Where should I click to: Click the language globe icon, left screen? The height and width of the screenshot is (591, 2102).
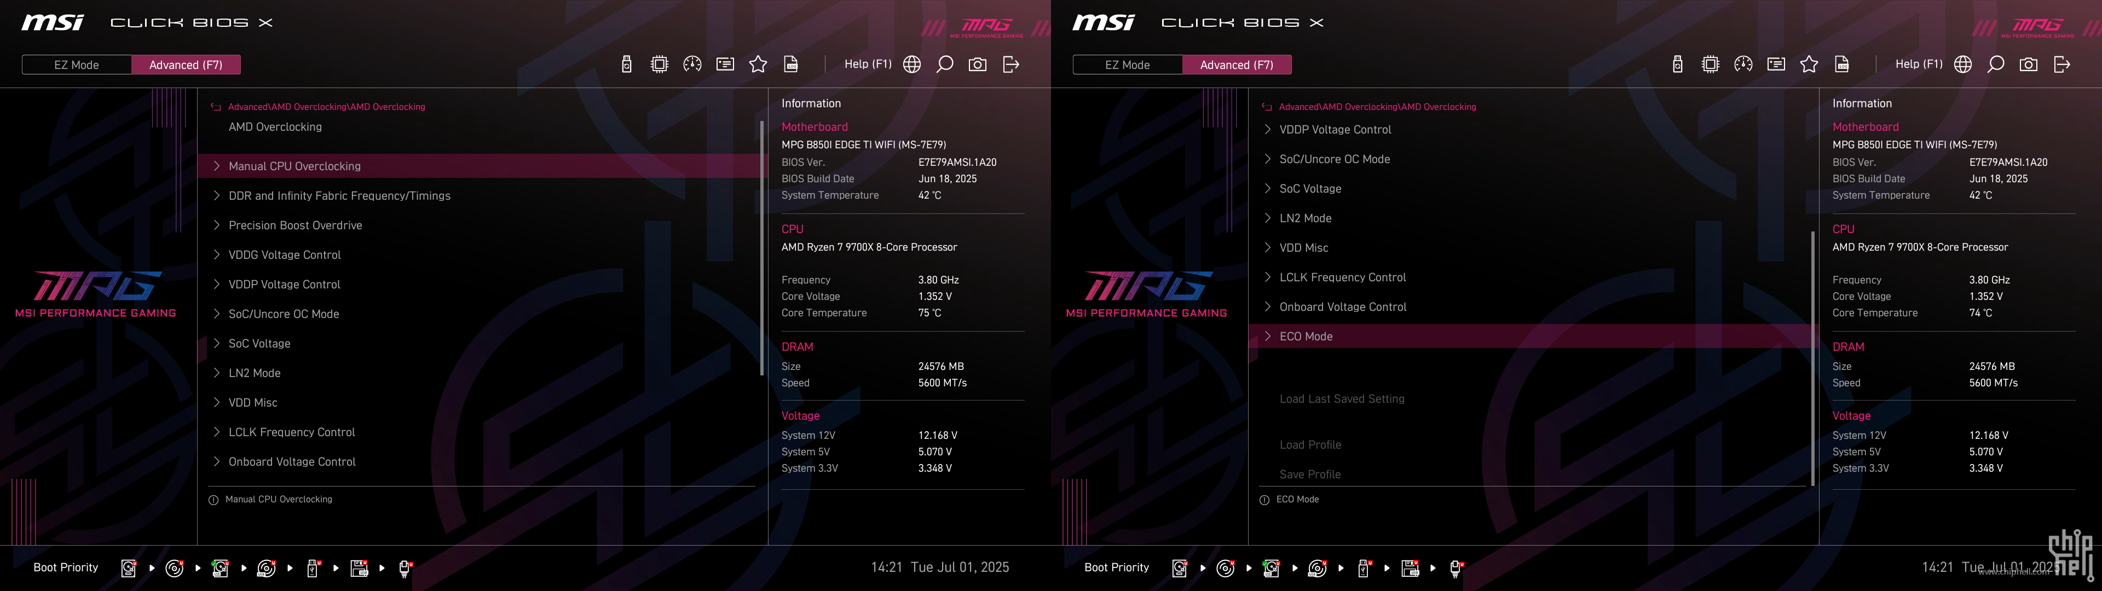click(913, 65)
